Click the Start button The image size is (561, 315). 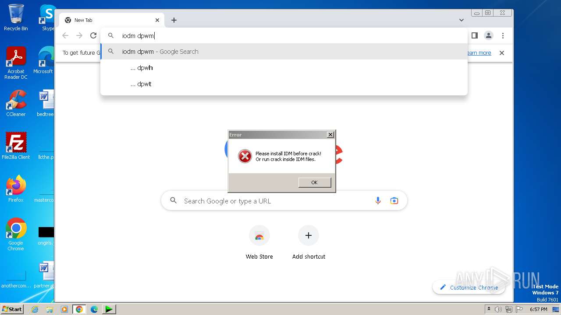pyautogui.click(x=12, y=309)
